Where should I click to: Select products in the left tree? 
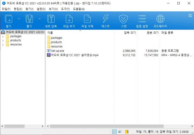click(x=16, y=40)
